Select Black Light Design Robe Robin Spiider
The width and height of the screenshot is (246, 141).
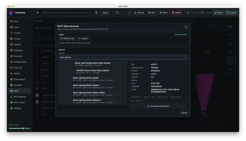93,64
